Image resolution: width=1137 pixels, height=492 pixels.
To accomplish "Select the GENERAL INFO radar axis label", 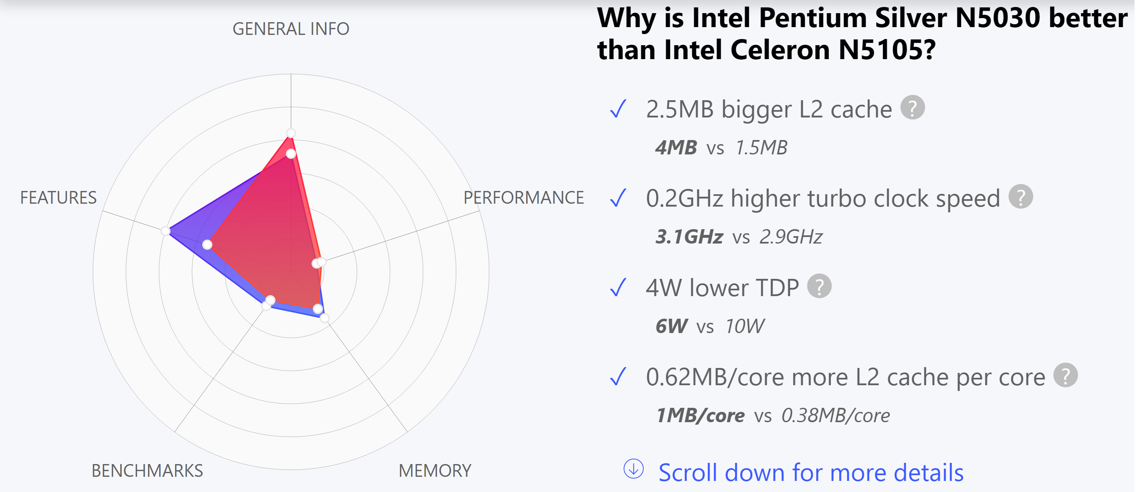I will [291, 29].
